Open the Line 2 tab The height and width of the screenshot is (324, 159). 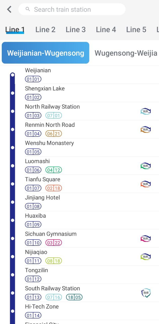pyautogui.click(x=45, y=30)
